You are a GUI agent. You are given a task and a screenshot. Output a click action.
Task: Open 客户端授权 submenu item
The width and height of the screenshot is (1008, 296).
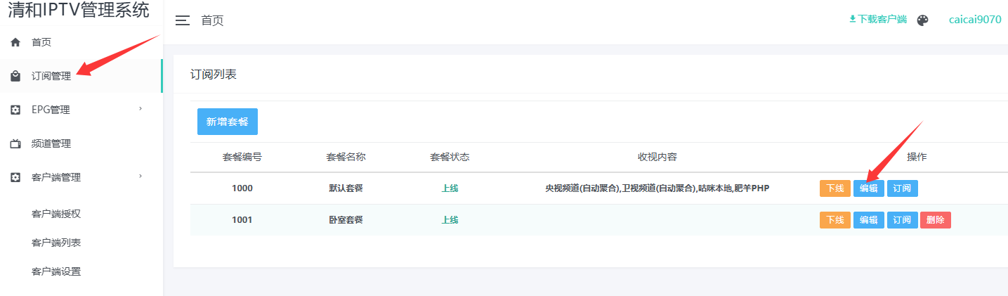56,214
